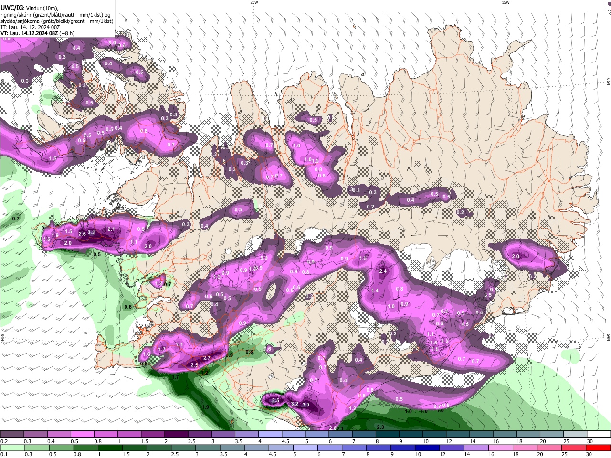
Task: Choose the white 30 snow legend swatch
Action: pyautogui.click(x=599, y=435)
